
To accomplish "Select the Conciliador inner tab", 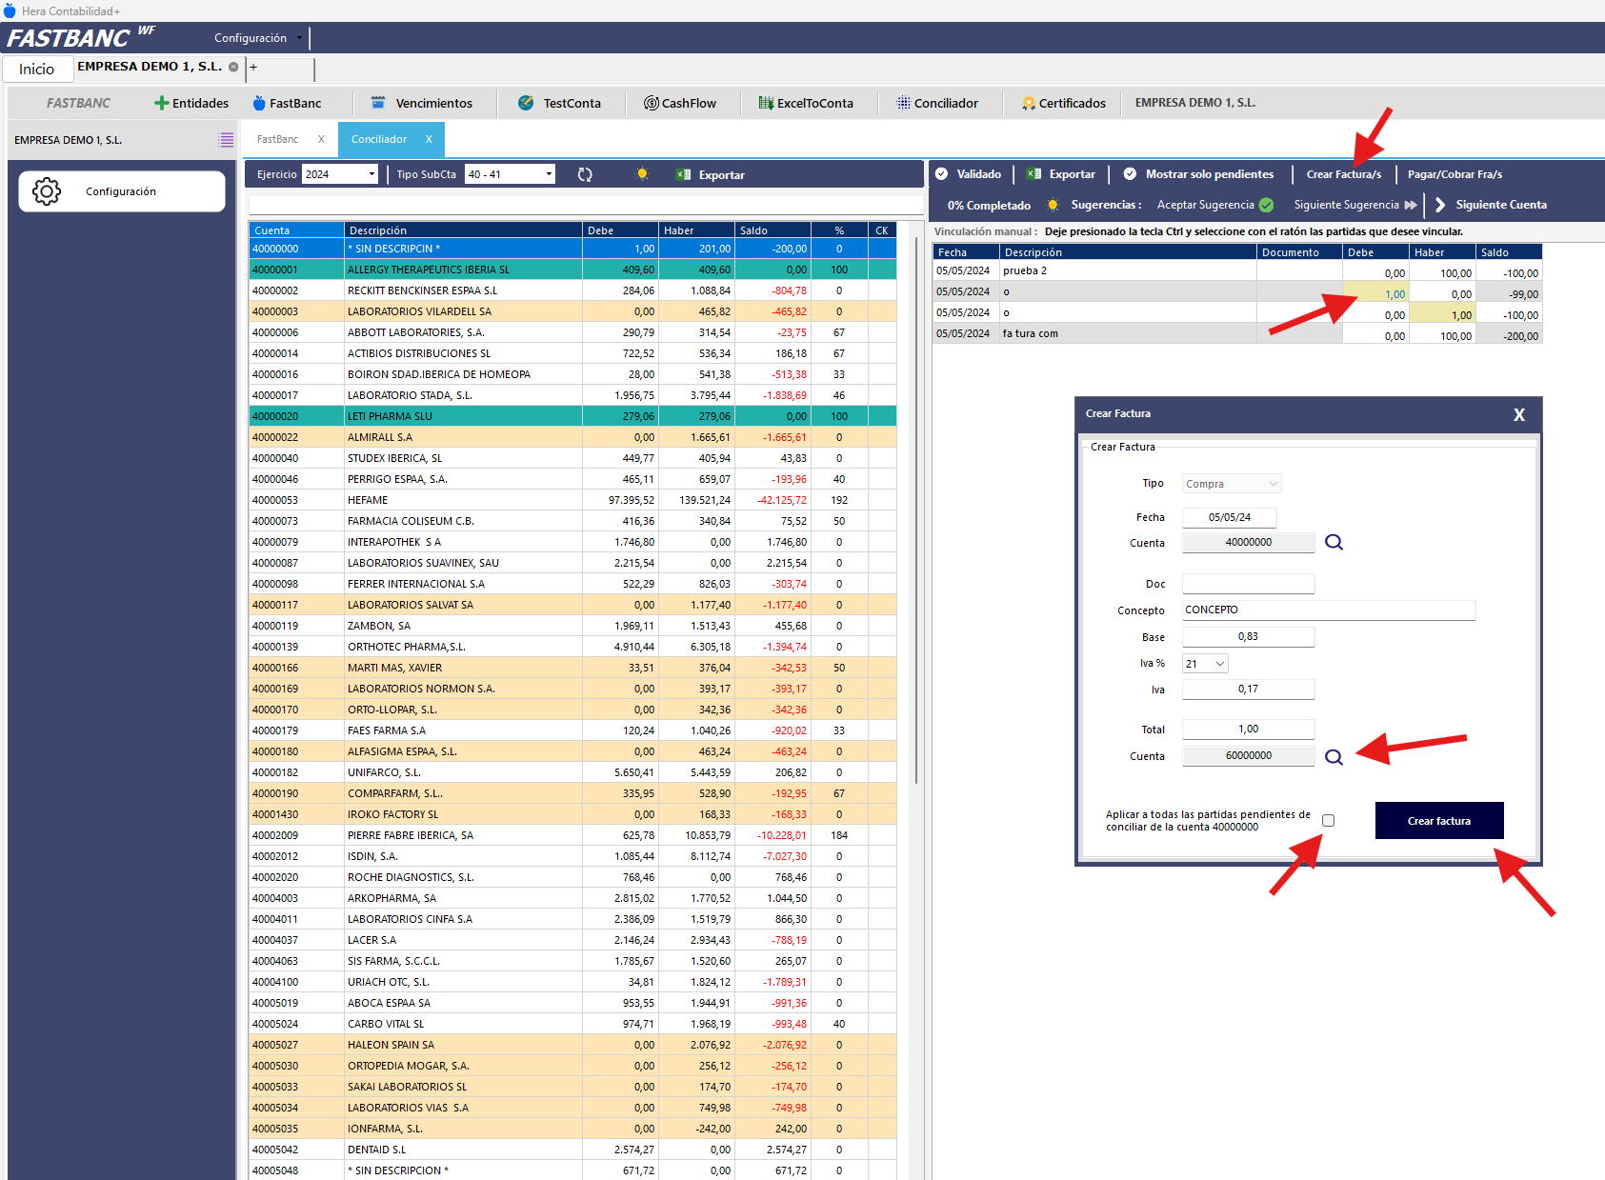I will 379,139.
